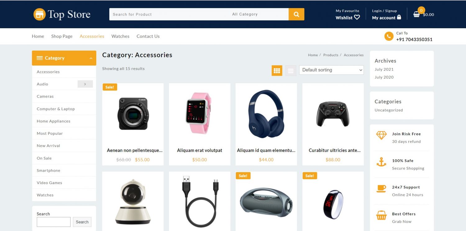Click the orange search magnifier button

pyautogui.click(x=296, y=14)
